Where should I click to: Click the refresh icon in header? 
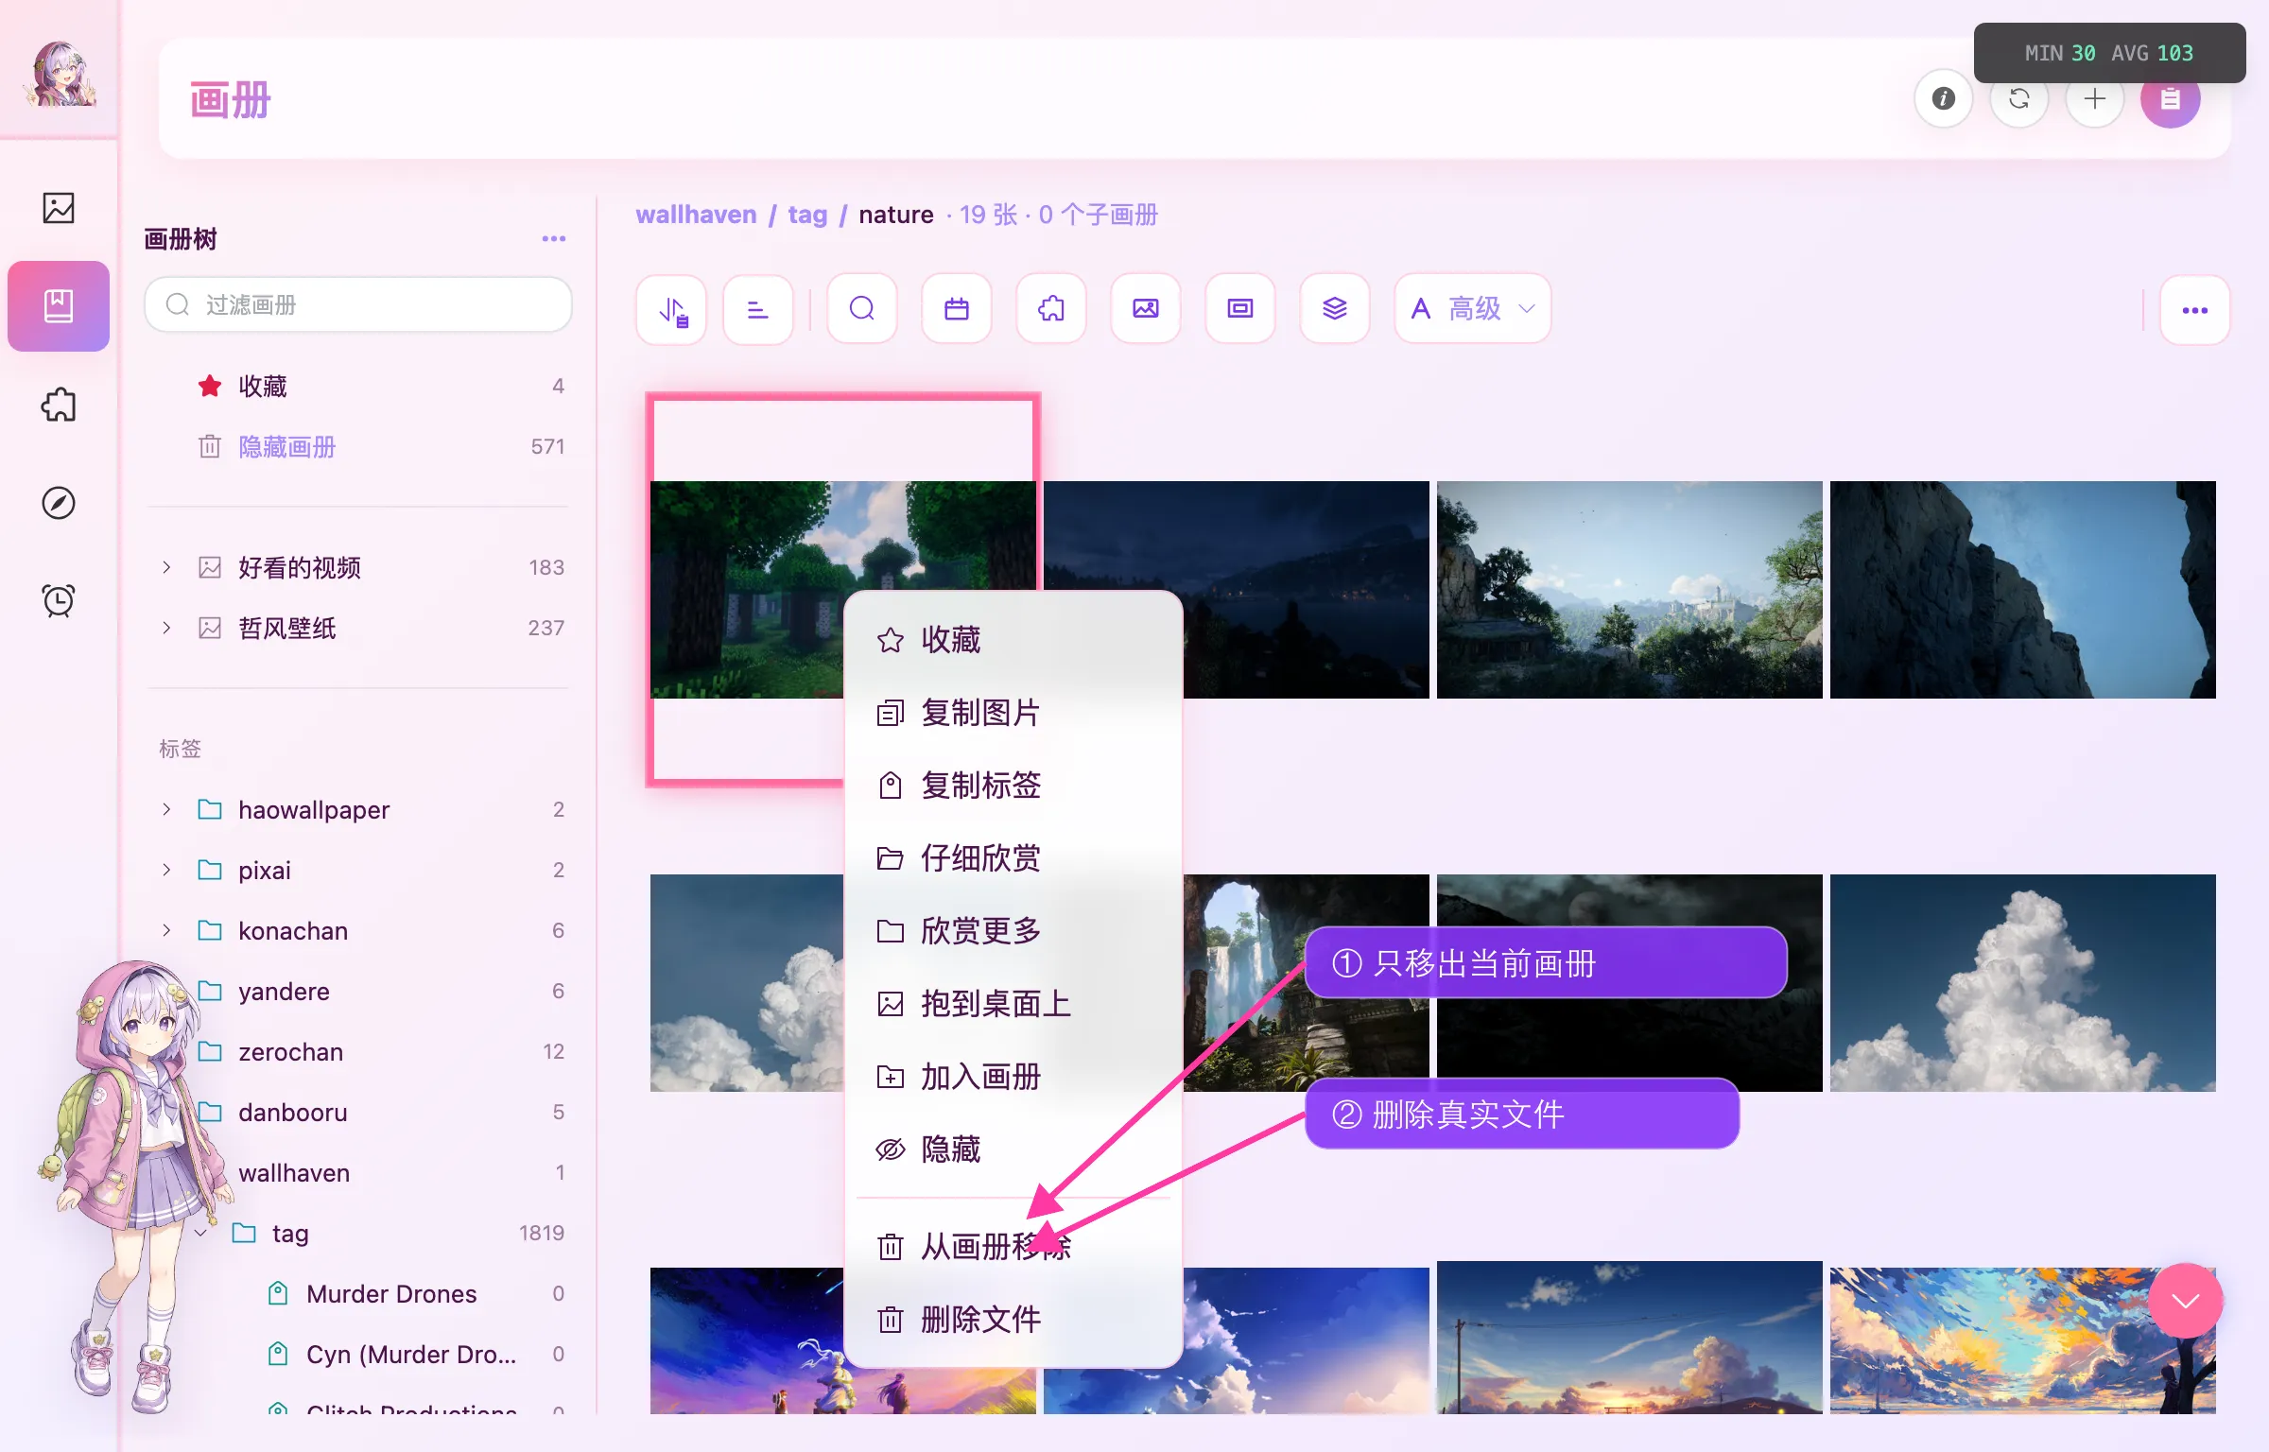point(2019,98)
